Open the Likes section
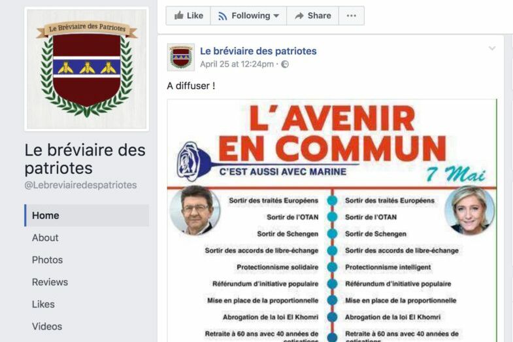The height and width of the screenshot is (342, 513). pos(43,304)
